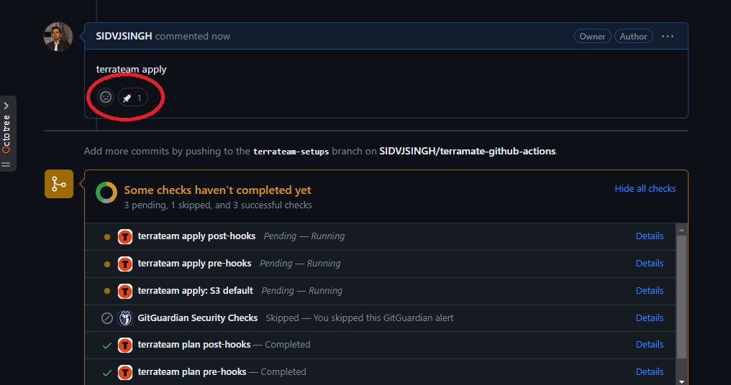Screen dimensions: 731x385
Task: Click the 'terrateam apply' comment text
Action: (x=131, y=70)
